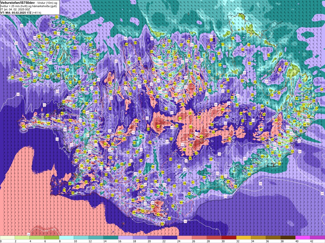Image resolution: width=325 pixels, height=243 pixels.
Task: Click the brown 36–38 m/s legend swatch
Action: click(273, 238)
